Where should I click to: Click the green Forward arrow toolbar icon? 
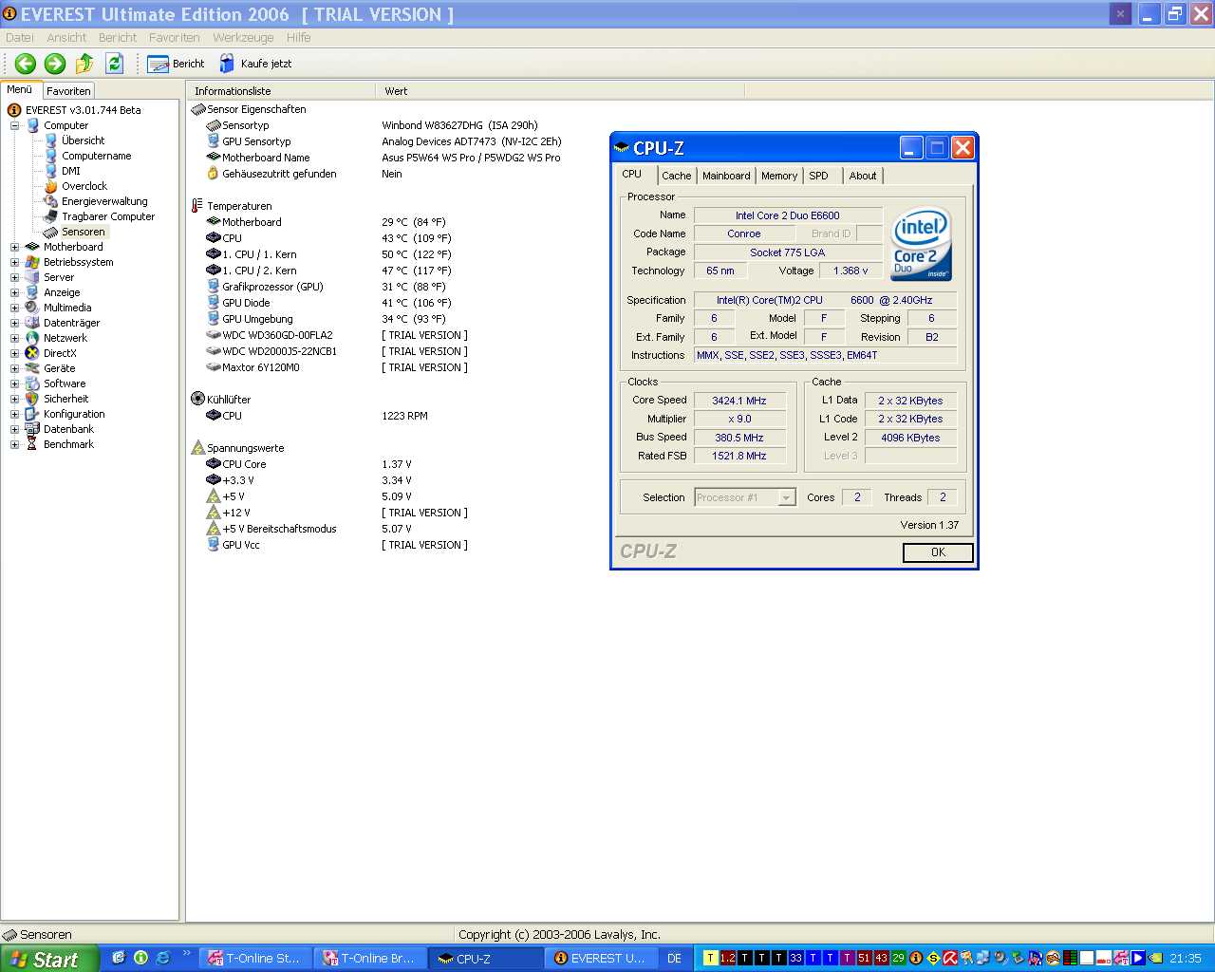pos(55,64)
